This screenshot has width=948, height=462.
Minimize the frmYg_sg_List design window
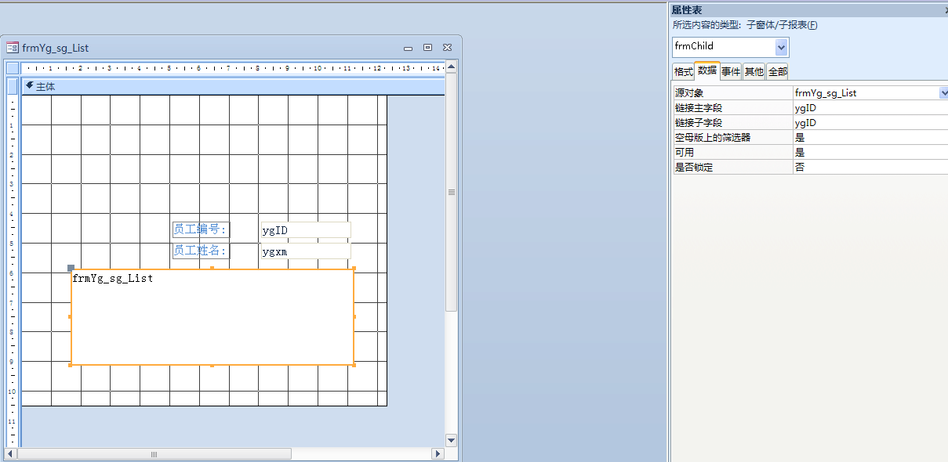409,48
